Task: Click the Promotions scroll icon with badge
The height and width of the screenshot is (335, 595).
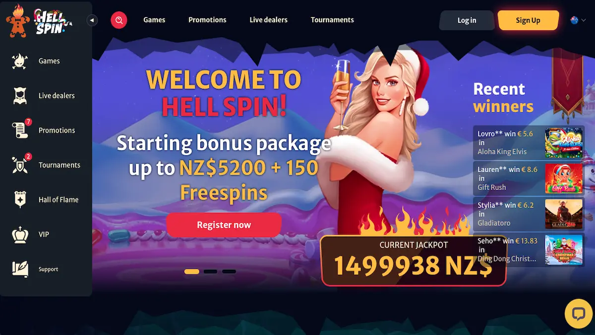Action: (20, 130)
